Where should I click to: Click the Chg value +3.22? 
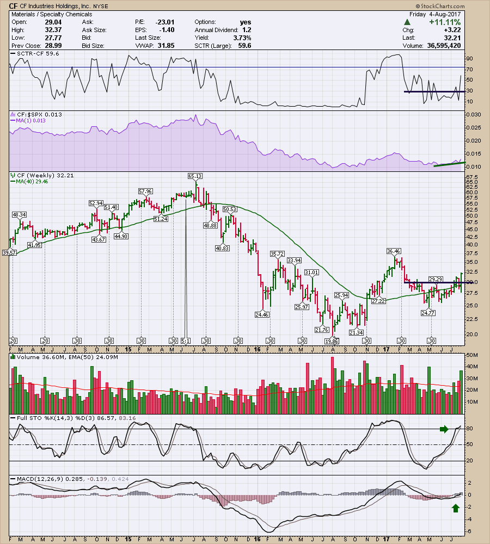(452, 30)
